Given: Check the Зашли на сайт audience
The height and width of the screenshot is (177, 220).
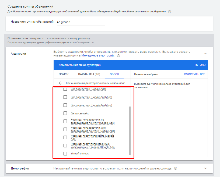Looking at the screenshot, I should pyautogui.click(x=65, y=113).
